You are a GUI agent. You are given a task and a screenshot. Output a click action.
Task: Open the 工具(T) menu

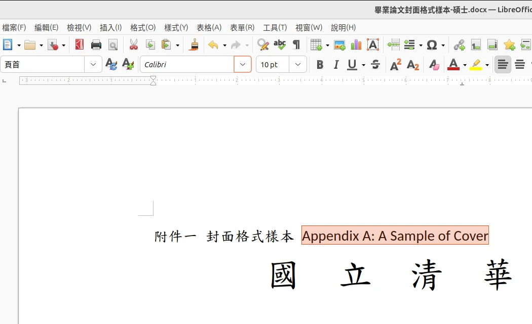[275, 27]
